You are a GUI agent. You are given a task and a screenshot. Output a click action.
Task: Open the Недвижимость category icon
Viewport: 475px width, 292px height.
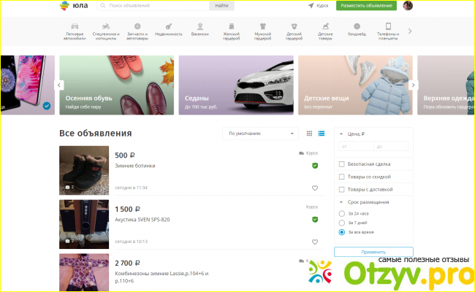[166, 27]
